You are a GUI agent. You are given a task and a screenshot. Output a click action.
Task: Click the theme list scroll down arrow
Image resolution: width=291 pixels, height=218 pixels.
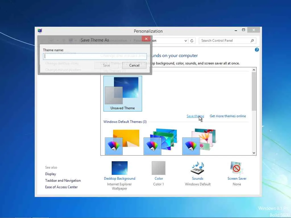point(254,153)
